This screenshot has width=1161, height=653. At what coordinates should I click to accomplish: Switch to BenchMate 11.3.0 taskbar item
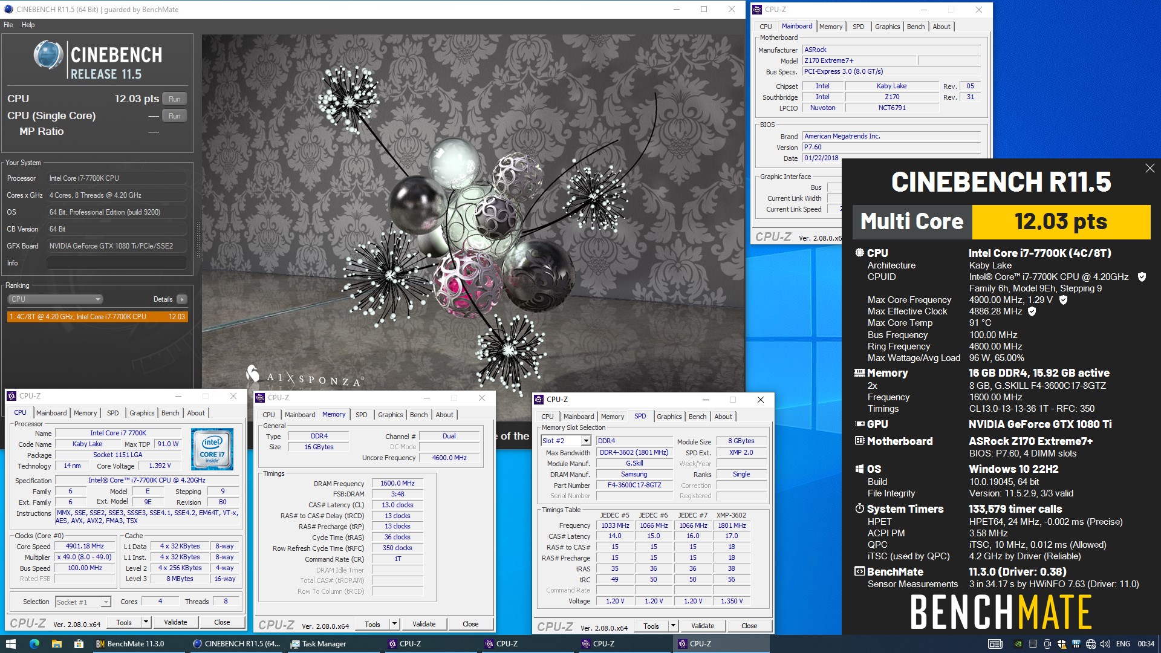pyautogui.click(x=137, y=644)
